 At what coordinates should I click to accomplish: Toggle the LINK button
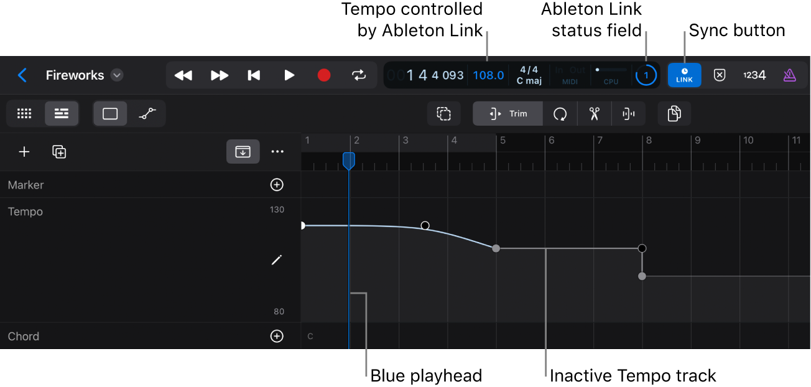(684, 75)
